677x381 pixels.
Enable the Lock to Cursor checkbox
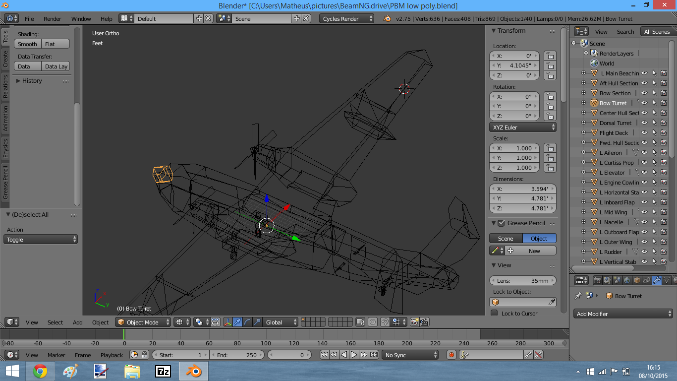[x=494, y=313]
